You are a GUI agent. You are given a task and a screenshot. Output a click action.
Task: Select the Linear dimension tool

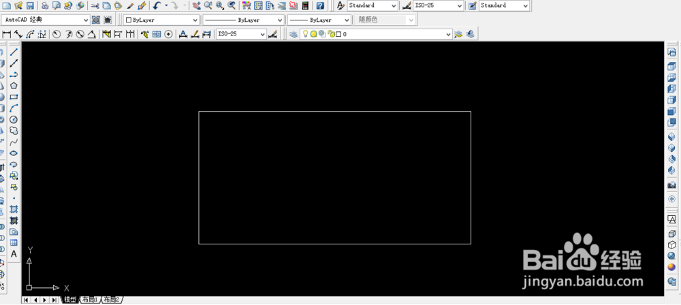(x=7, y=34)
